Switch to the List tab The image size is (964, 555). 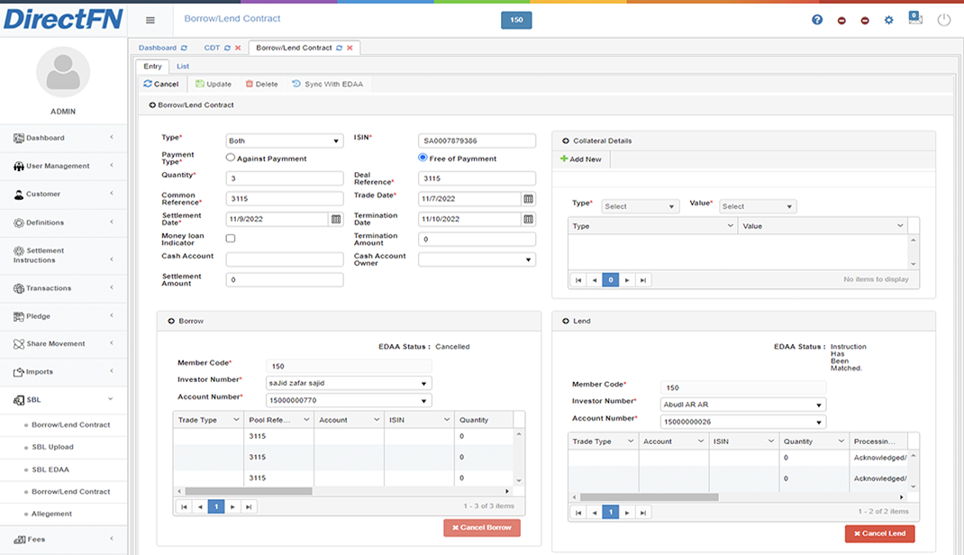[183, 67]
